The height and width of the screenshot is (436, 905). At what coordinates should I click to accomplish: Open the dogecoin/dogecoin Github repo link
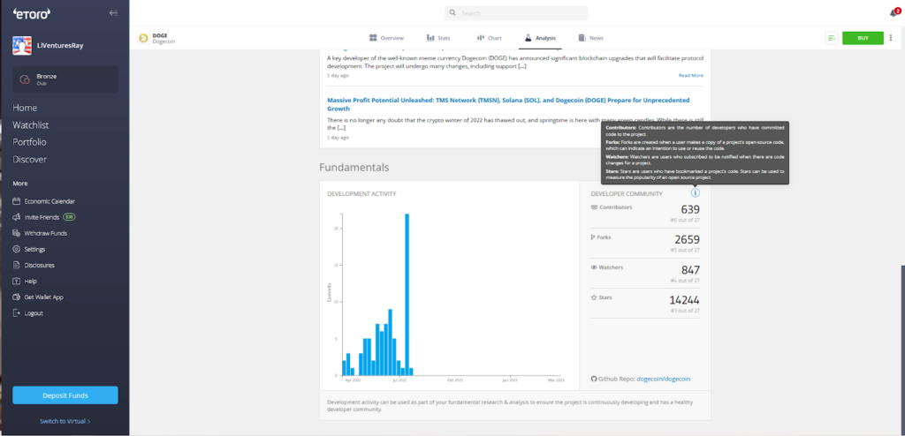[x=663, y=379]
